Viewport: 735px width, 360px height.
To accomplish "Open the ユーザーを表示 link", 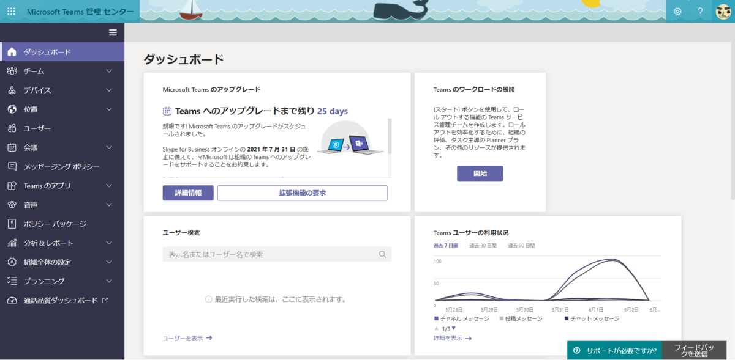I will click(x=183, y=337).
